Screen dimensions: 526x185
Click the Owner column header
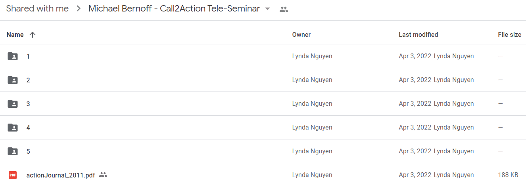[301, 34]
